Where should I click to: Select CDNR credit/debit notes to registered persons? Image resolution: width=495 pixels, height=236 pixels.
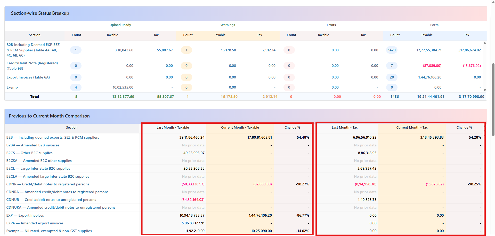48,184
